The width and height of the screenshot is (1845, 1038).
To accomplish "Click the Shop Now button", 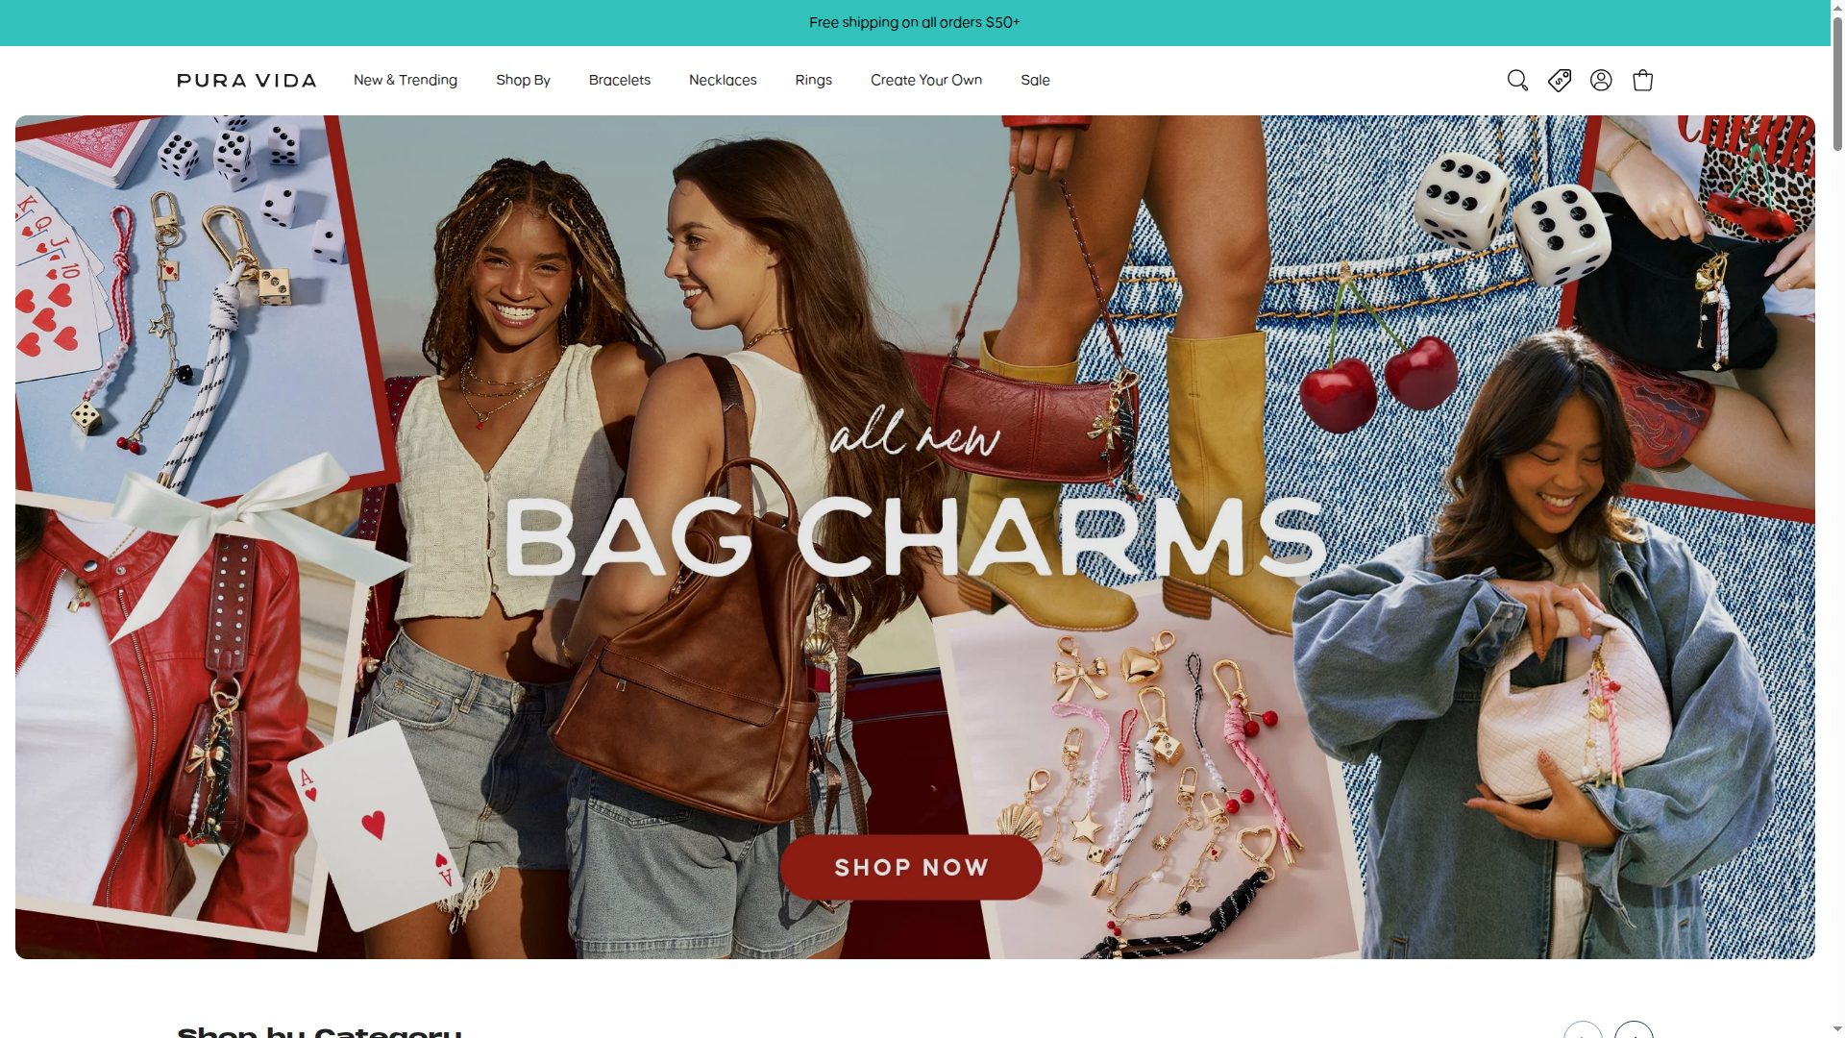I will [x=911, y=867].
